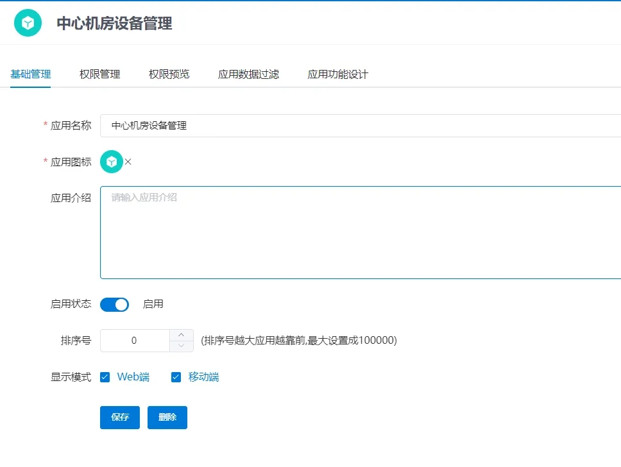This screenshot has width=621, height=467.
Task: Remove the app icon with the × button
Action: click(x=128, y=162)
